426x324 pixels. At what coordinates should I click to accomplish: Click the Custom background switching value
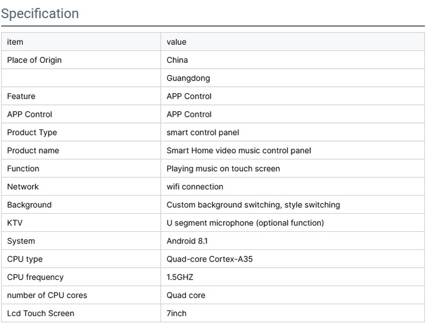[253, 205]
